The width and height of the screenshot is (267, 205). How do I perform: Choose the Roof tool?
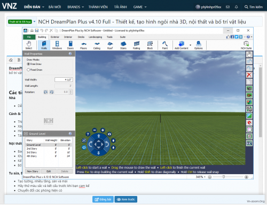[110, 45]
